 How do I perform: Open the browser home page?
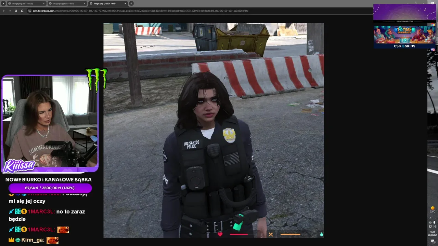pyautogui.click(x=22, y=11)
